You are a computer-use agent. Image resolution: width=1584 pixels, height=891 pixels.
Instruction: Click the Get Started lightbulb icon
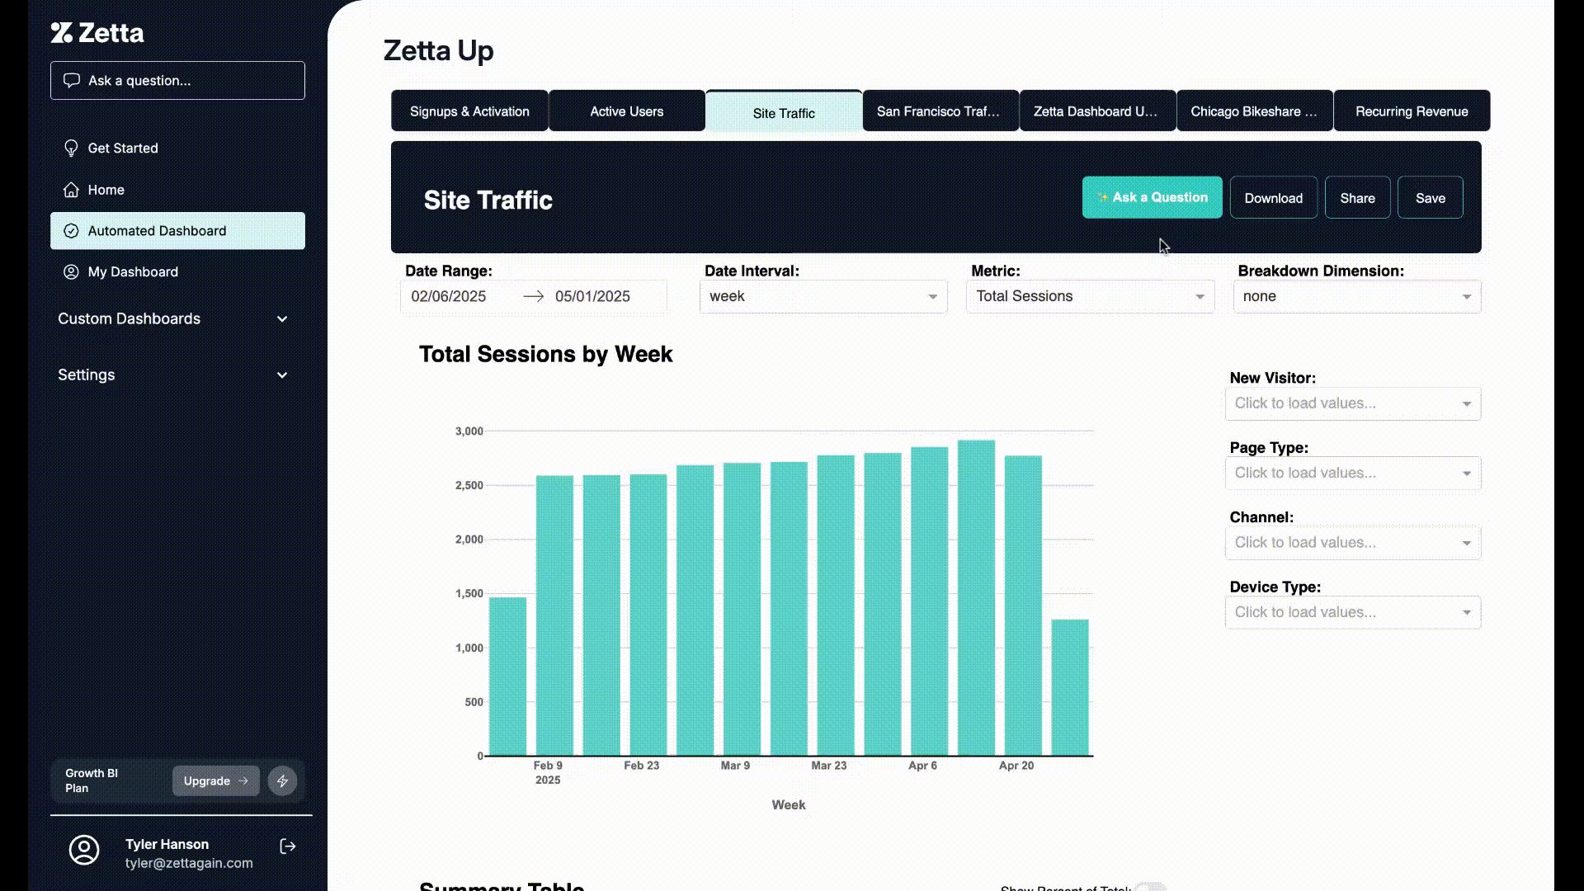[x=71, y=148]
